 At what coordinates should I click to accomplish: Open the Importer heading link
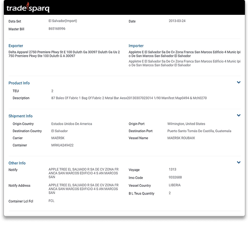[136, 46]
